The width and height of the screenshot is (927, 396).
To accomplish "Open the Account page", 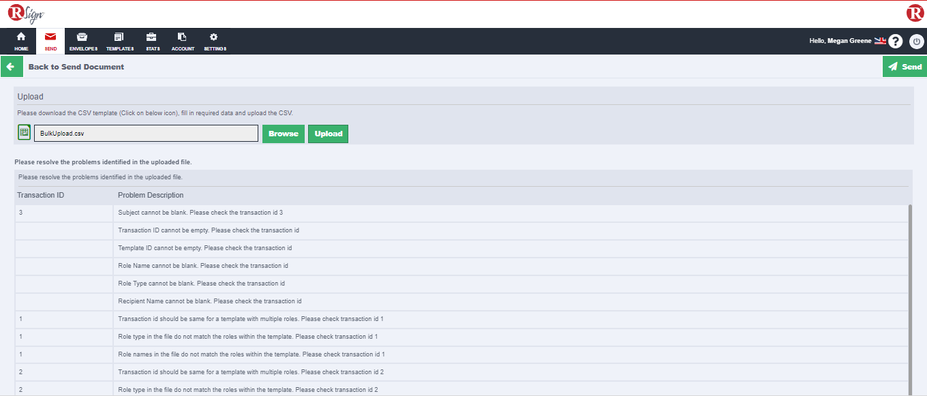I will [183, 41].
